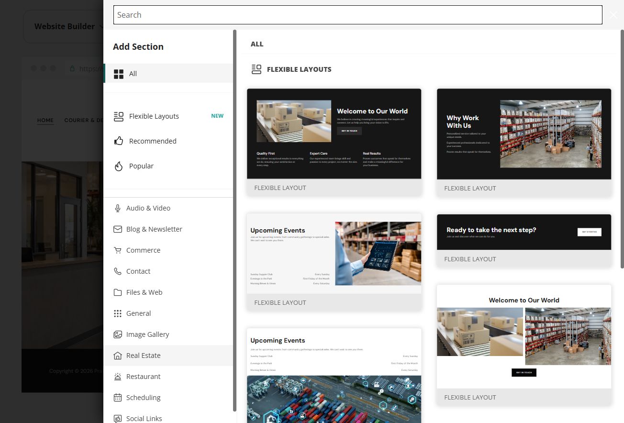Viewport: 624px width, 423px height.
Task: Browse the Audio & Video category label
Action: [148, 208]
